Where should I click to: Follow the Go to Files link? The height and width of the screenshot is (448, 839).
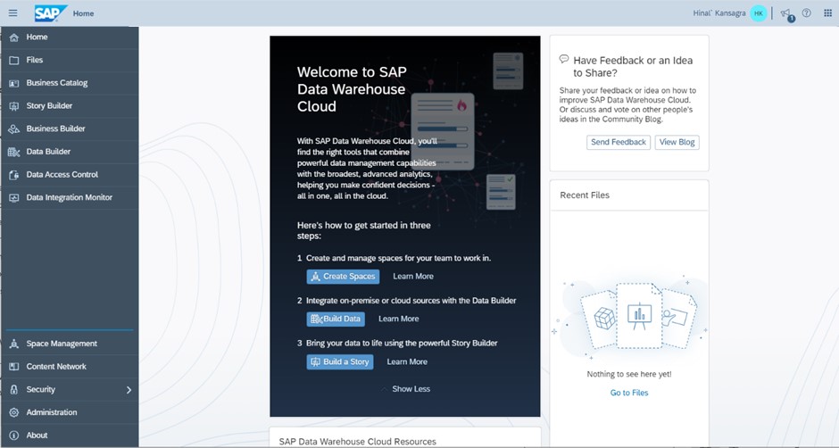(629, 393)
